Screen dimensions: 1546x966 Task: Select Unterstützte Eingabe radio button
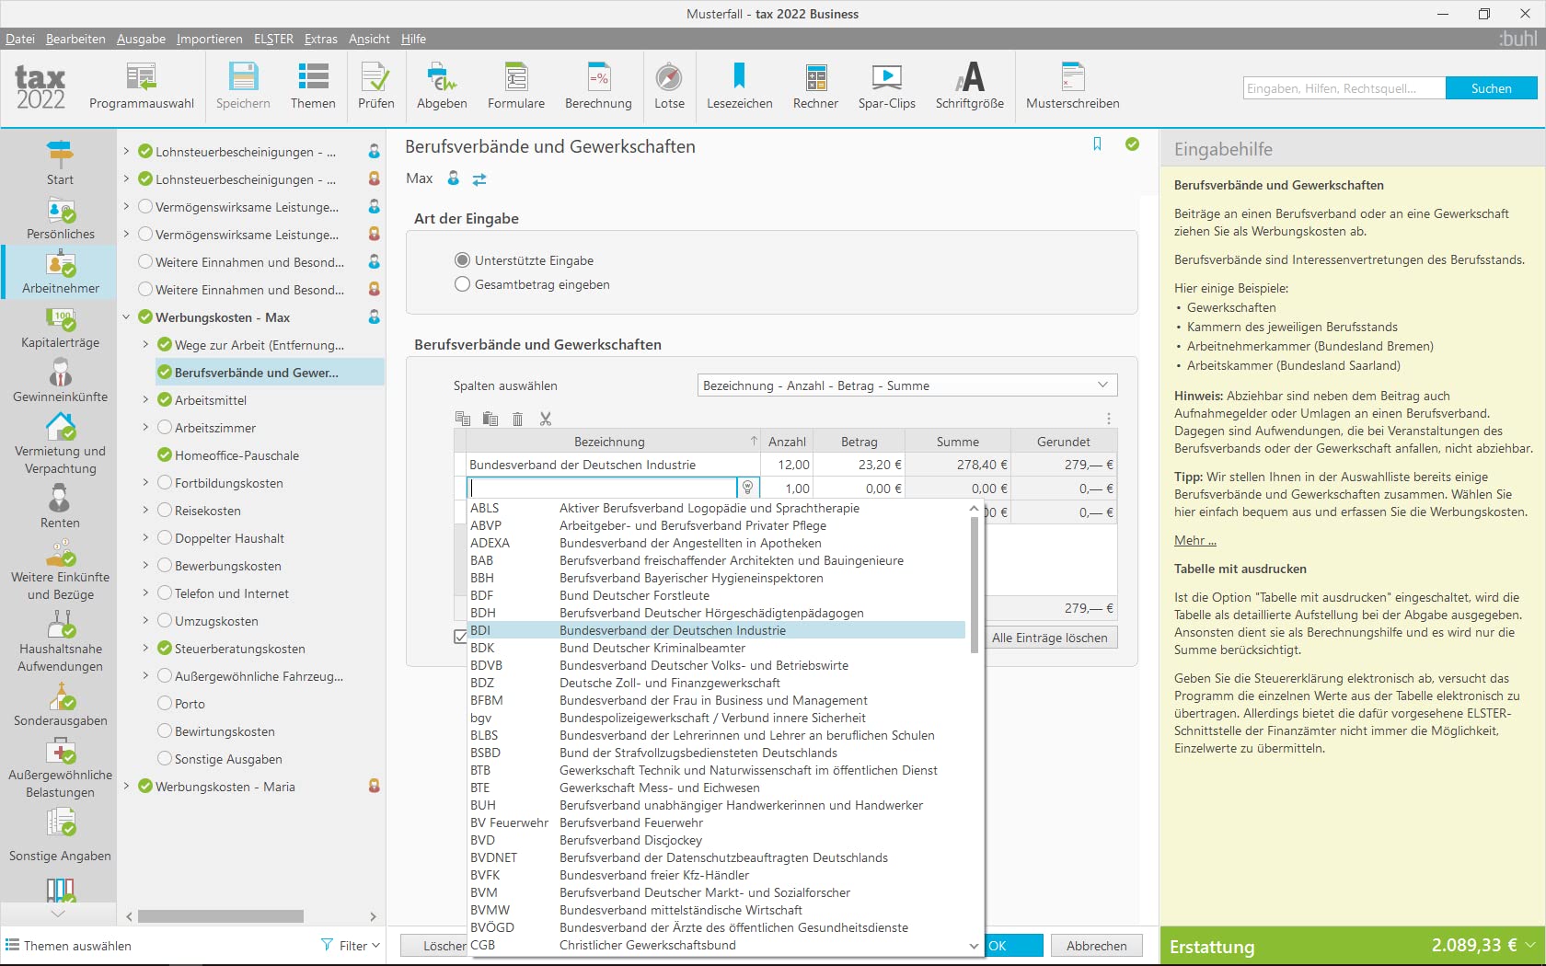coord(463,260)
